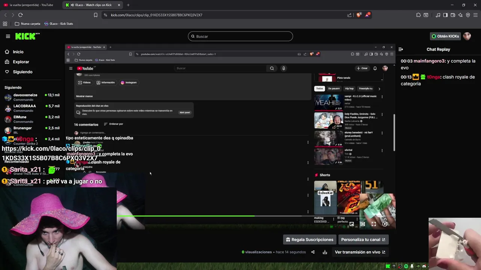This screenshot has width=481, height=270.
Task: Bookmark this page icon in address bar
Action: click(95, 15)
